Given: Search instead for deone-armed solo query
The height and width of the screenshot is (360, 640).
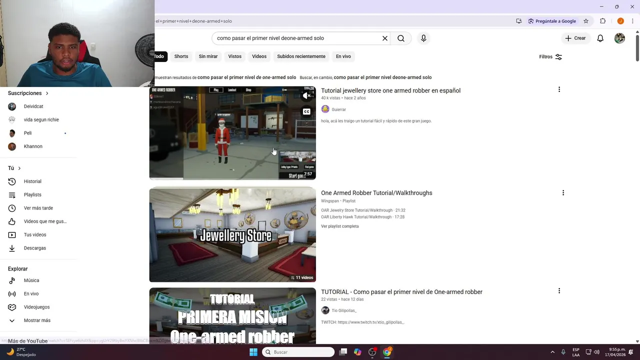Looking at the screenshot, I should point(382,77).
